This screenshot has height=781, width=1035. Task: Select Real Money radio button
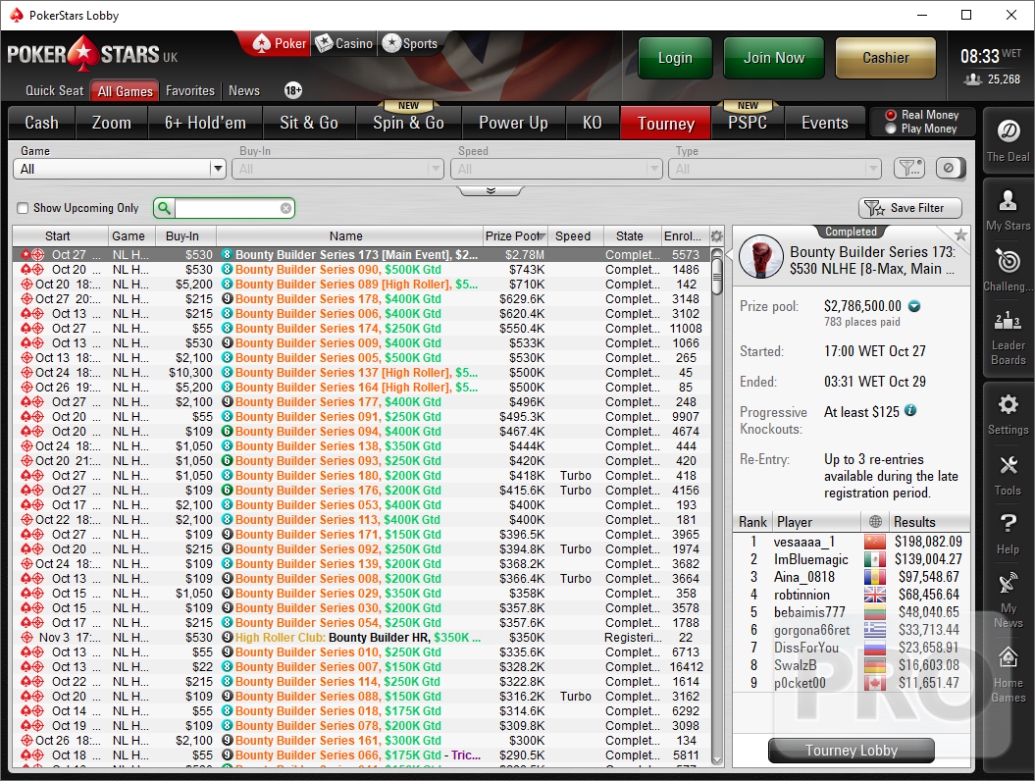coord(891,115)
